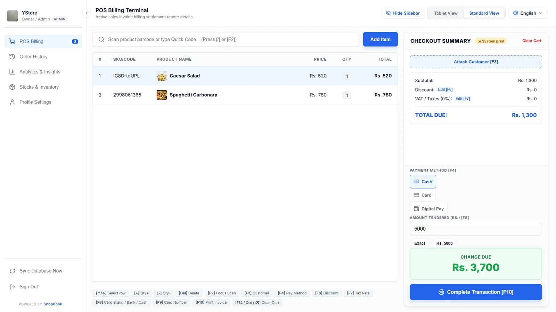Choose the Rs. 5000 quick amount chip
The image size is (556, 312).
tap(444, 243)
